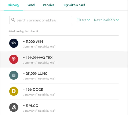The image size is (128, 115).
Task: Select the Buy with a card tab
Action: click(74, 5)
